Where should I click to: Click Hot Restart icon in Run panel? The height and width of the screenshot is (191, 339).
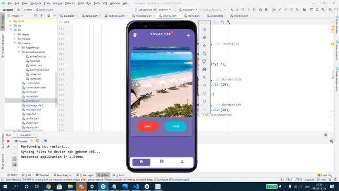coord(38,141)
